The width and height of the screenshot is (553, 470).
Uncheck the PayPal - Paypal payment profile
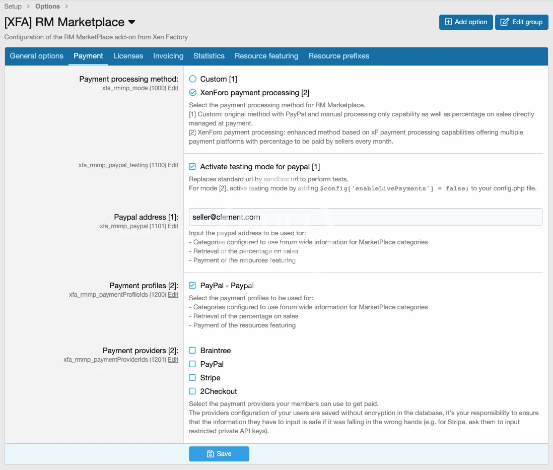point(193,286)
